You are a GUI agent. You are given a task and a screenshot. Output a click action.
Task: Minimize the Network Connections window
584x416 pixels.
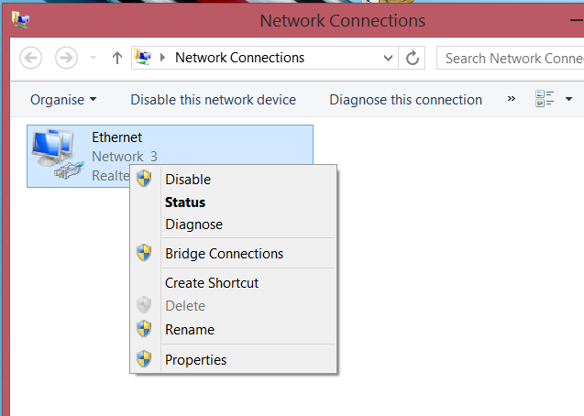577,20
